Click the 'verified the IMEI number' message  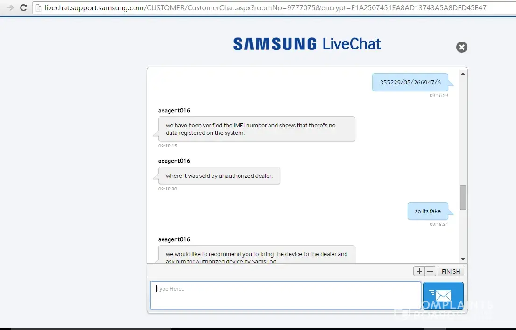coord(257,129)
